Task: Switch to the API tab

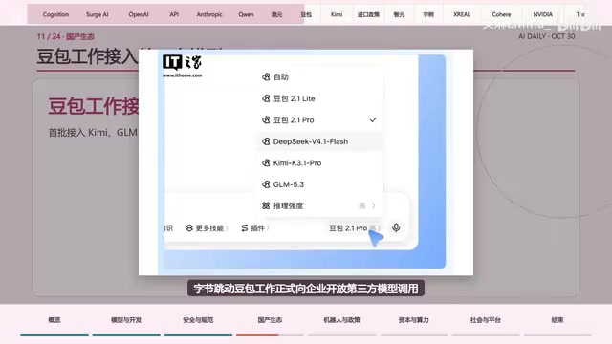Action: pos(174,14)
